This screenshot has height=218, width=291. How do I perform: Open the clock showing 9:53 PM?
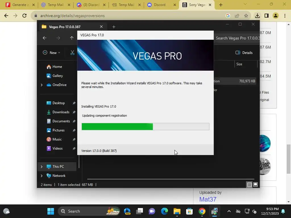coord(270,211)
